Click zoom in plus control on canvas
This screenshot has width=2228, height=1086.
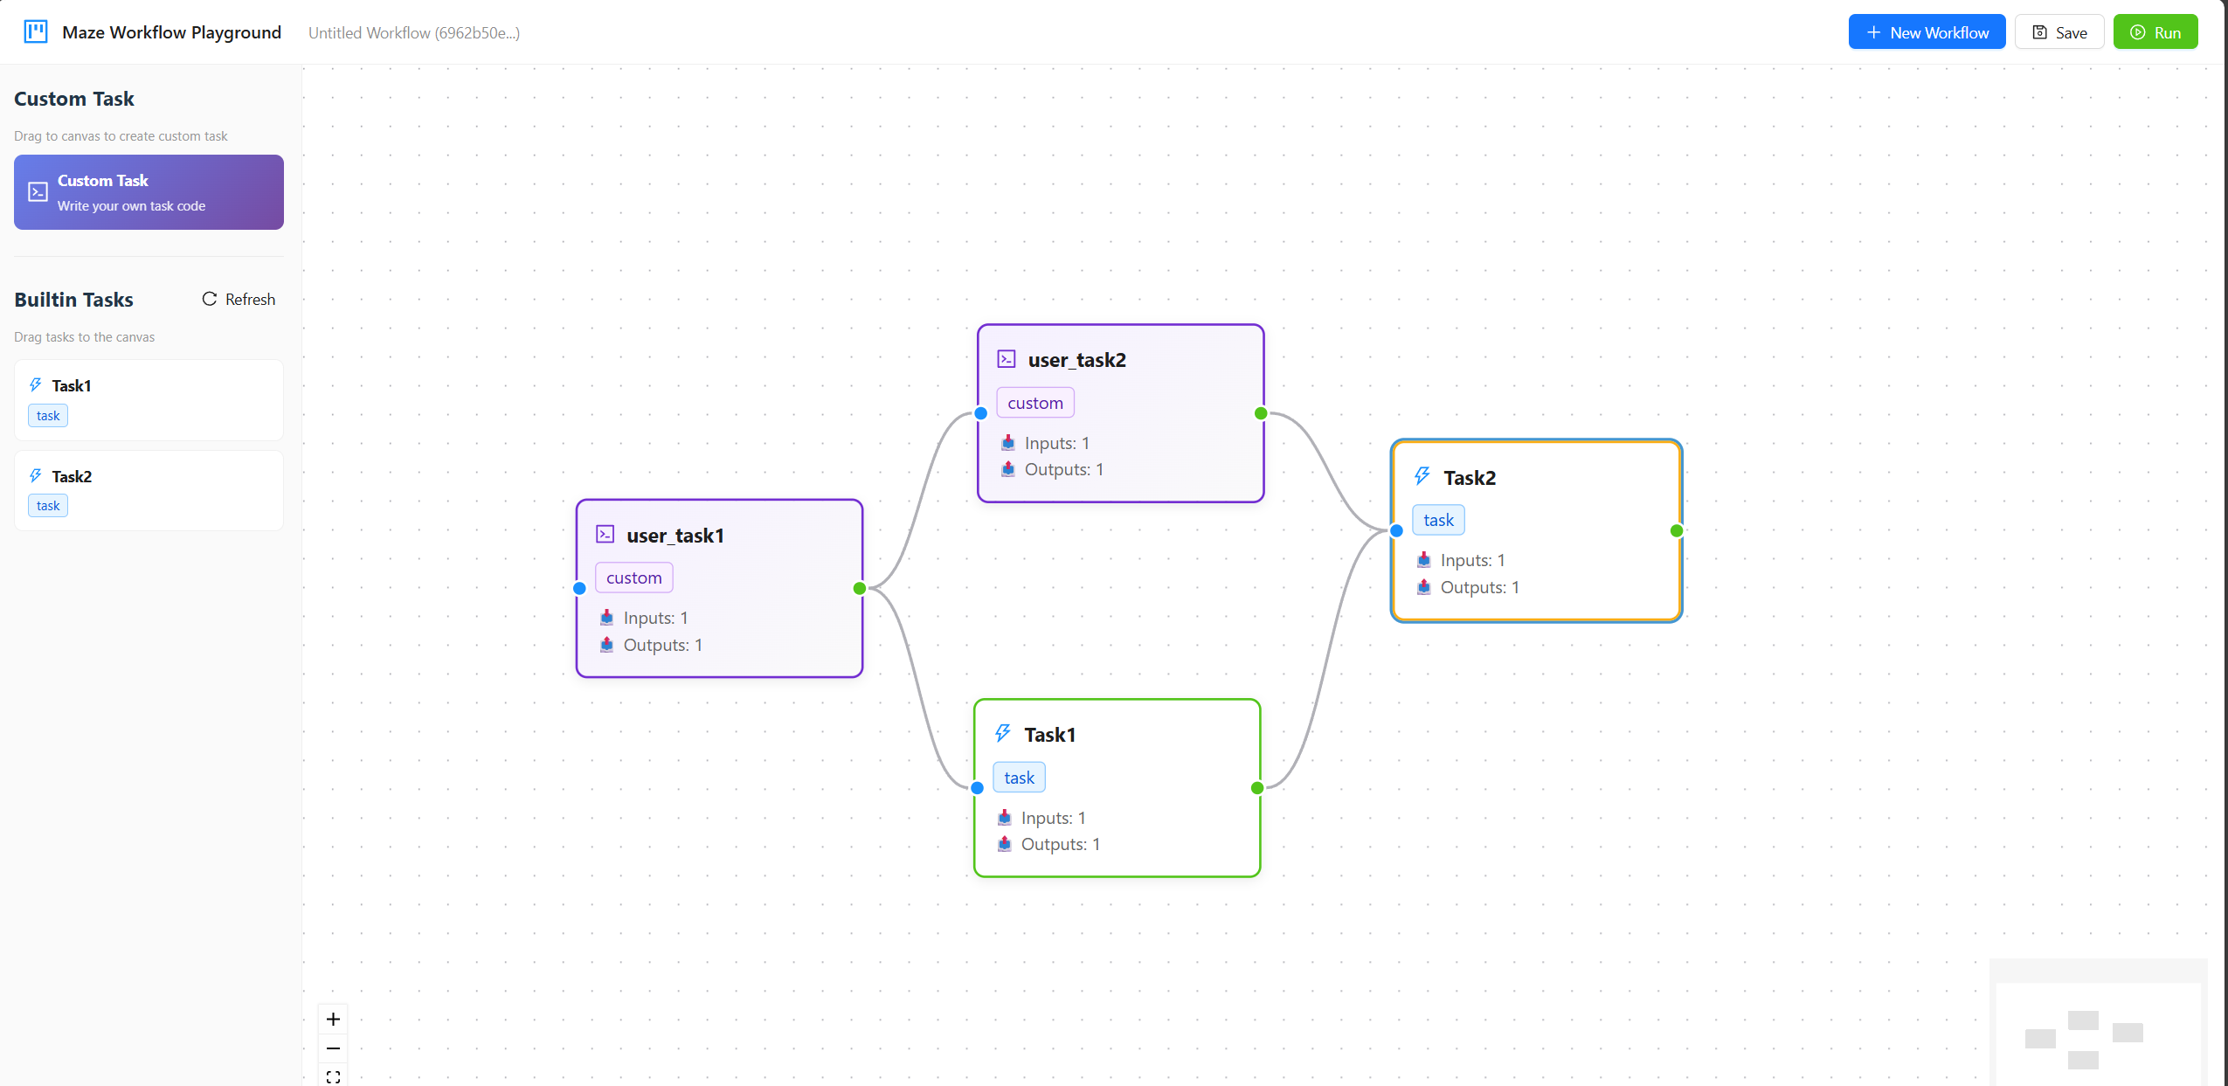(333, 1019)
